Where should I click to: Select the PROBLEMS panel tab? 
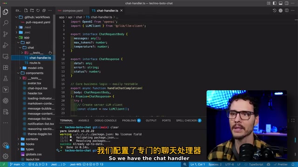[131, 121]
